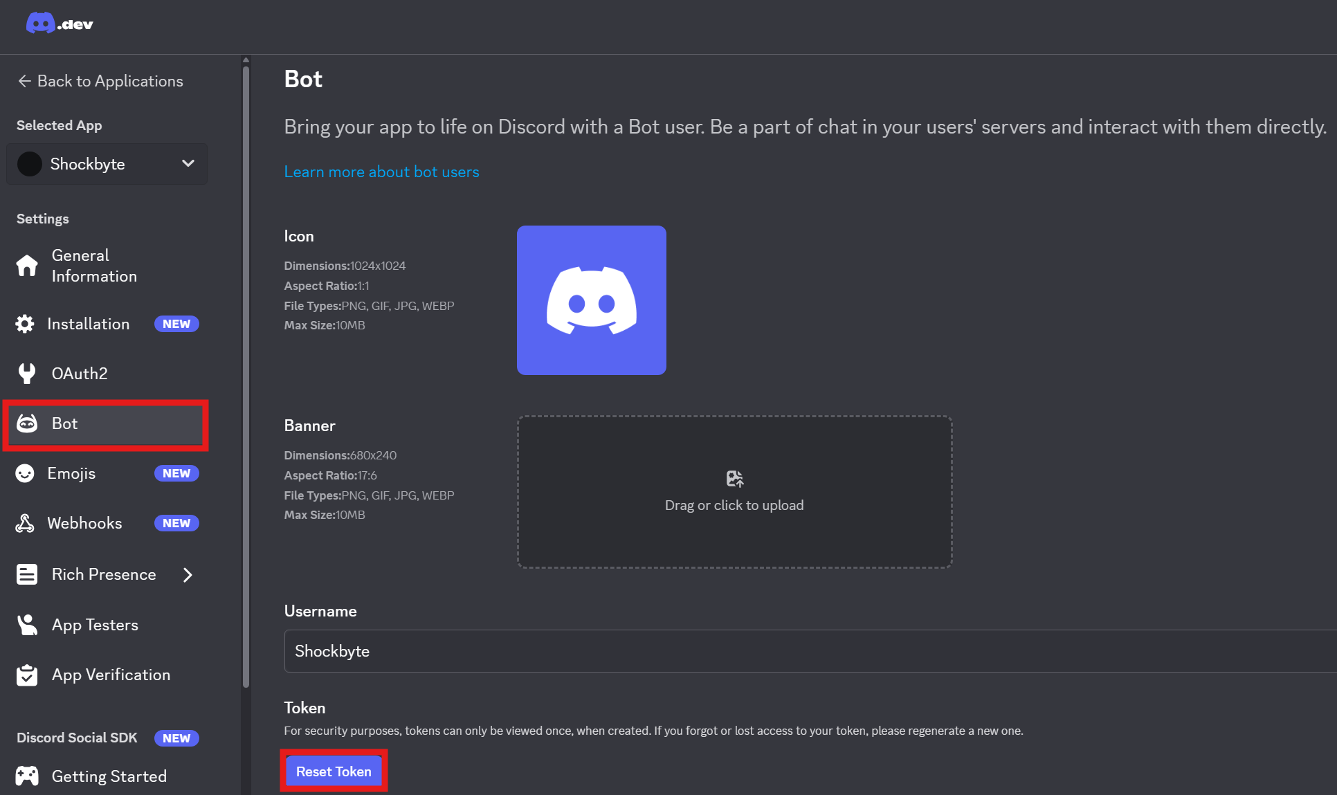
Task: Open Learn more about bot users link
Action: [x=381, y=172]
